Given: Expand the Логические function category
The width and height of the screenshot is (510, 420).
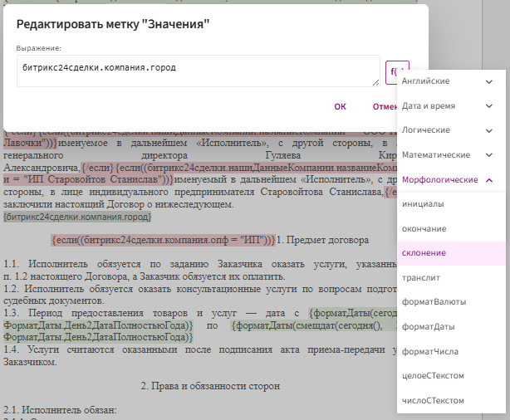Looking at the screenshot, I should coord(448,130).
